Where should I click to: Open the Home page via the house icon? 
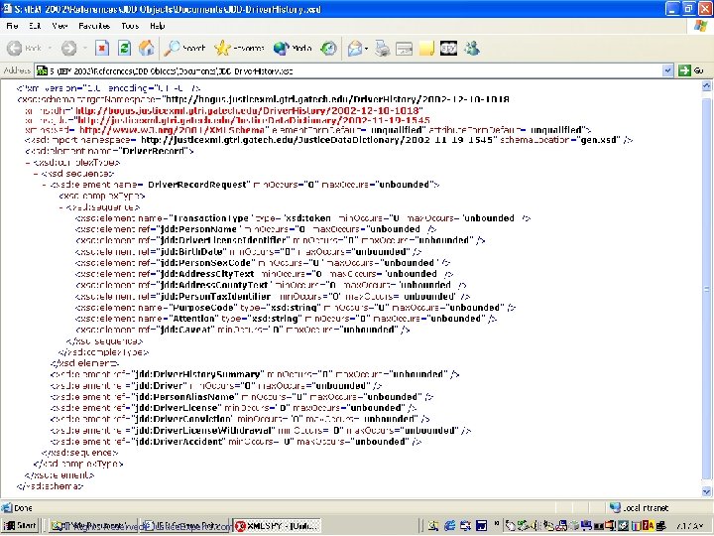[x=146, y=48]
